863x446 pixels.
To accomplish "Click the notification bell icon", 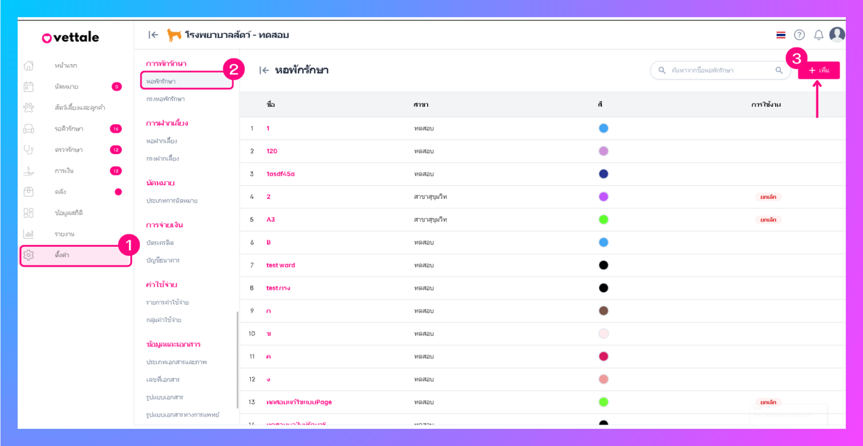I will (x=819, y=35).
